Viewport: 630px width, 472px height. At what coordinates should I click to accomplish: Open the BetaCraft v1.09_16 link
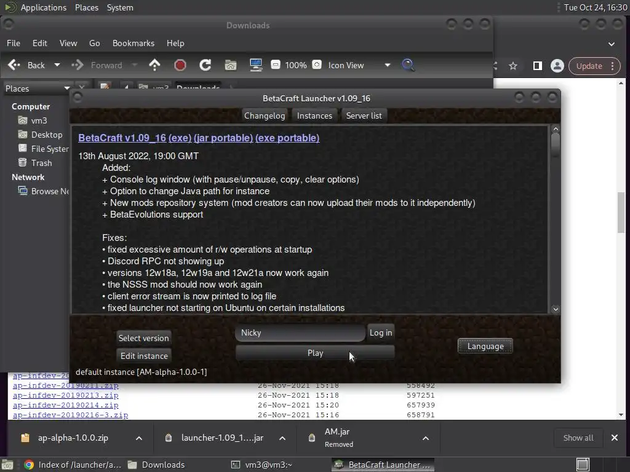pyautogui.click(x=122, y=138)
